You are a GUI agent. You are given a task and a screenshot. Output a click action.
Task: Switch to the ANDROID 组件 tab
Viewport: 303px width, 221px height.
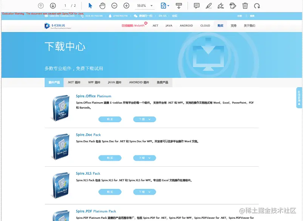click(139, 82)
